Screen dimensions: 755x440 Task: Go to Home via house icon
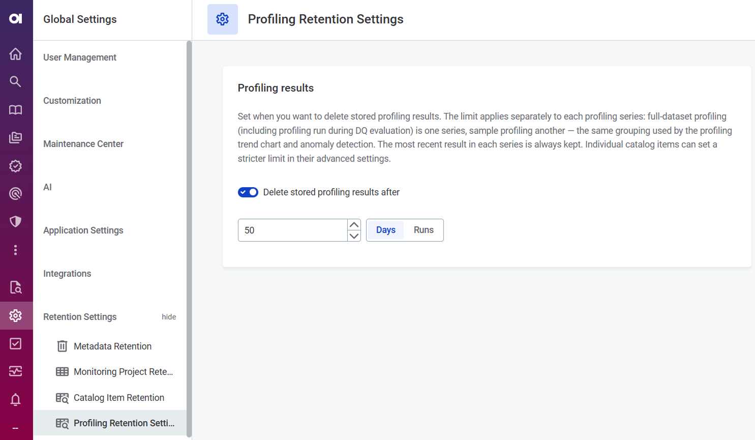(x=16, y=53)
